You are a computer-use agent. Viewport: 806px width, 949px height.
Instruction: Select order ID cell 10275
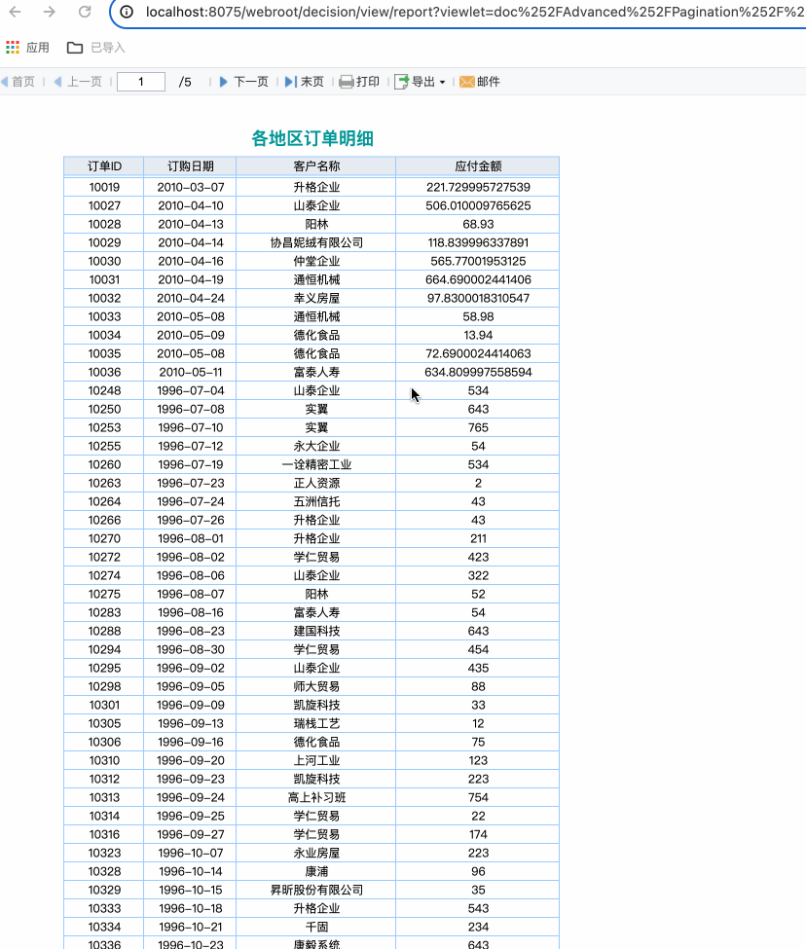[x=104, y=594]
